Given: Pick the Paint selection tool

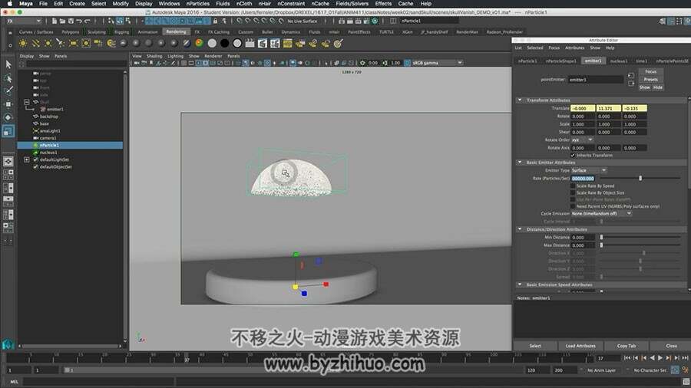Looking at the screenshot, I should [x=8, y=91].
